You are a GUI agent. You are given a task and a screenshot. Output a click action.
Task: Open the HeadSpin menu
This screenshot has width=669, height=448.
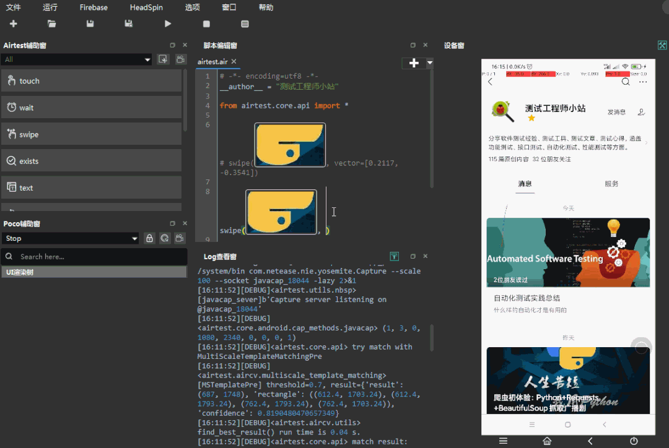coord(146,7)
